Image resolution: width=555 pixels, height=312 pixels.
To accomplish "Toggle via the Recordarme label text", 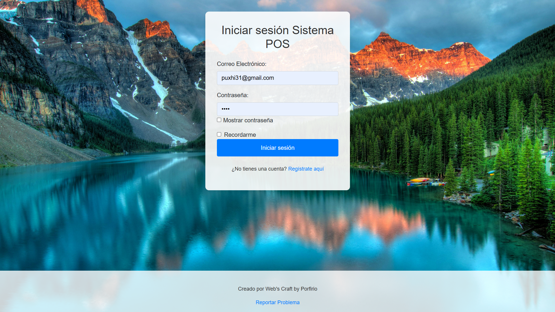I will pos(240,135).
